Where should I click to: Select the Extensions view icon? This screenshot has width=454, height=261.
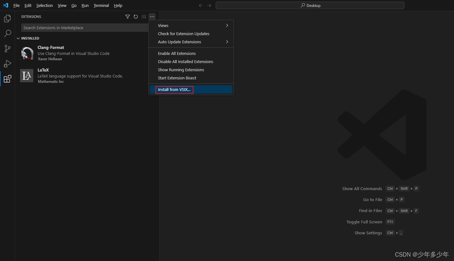pos(7,79)
